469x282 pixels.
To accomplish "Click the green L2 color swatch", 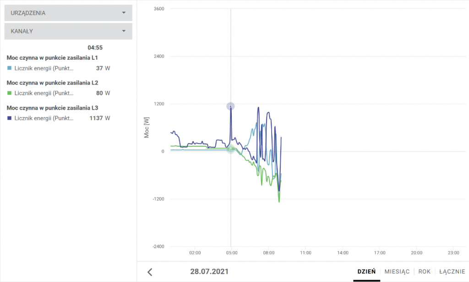I will (x=9, y=93).
